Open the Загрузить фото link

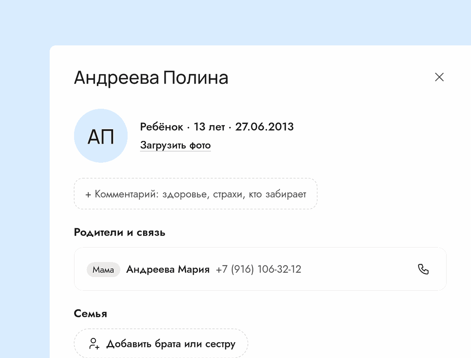coord(176,145)
